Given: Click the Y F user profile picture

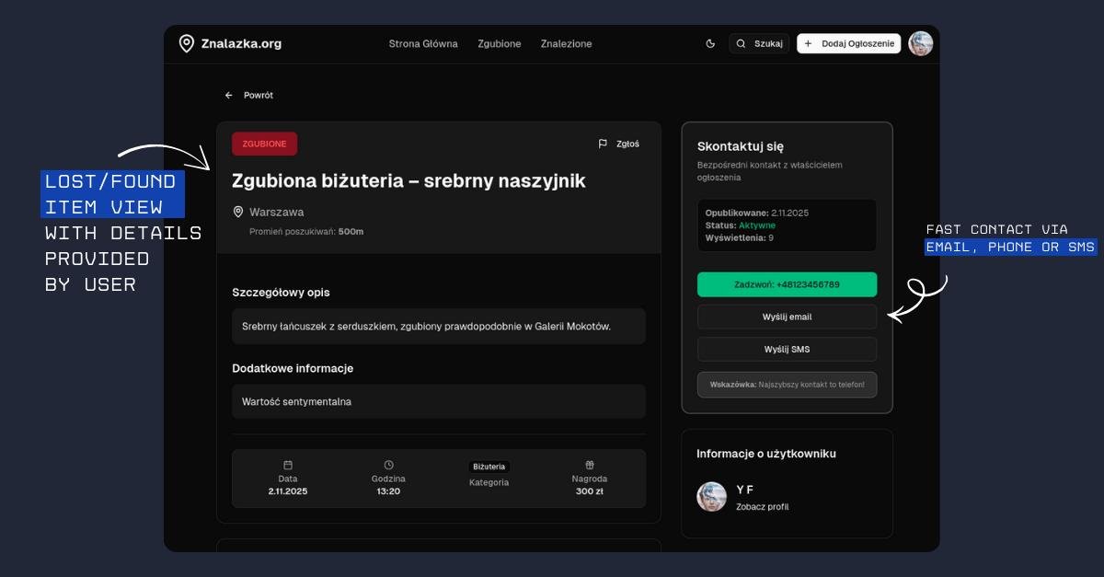Looking at the screenshot, I should coord(712,497).
